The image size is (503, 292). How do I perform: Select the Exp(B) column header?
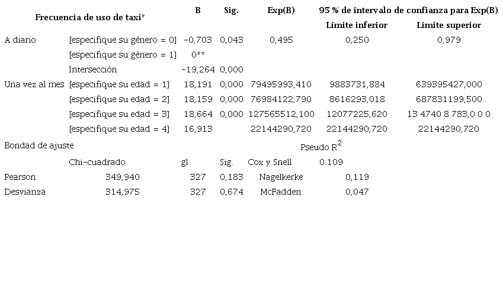coord(281,11)
